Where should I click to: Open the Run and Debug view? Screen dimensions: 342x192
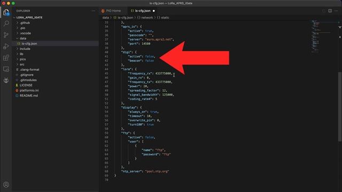click(x=6, y=46)
